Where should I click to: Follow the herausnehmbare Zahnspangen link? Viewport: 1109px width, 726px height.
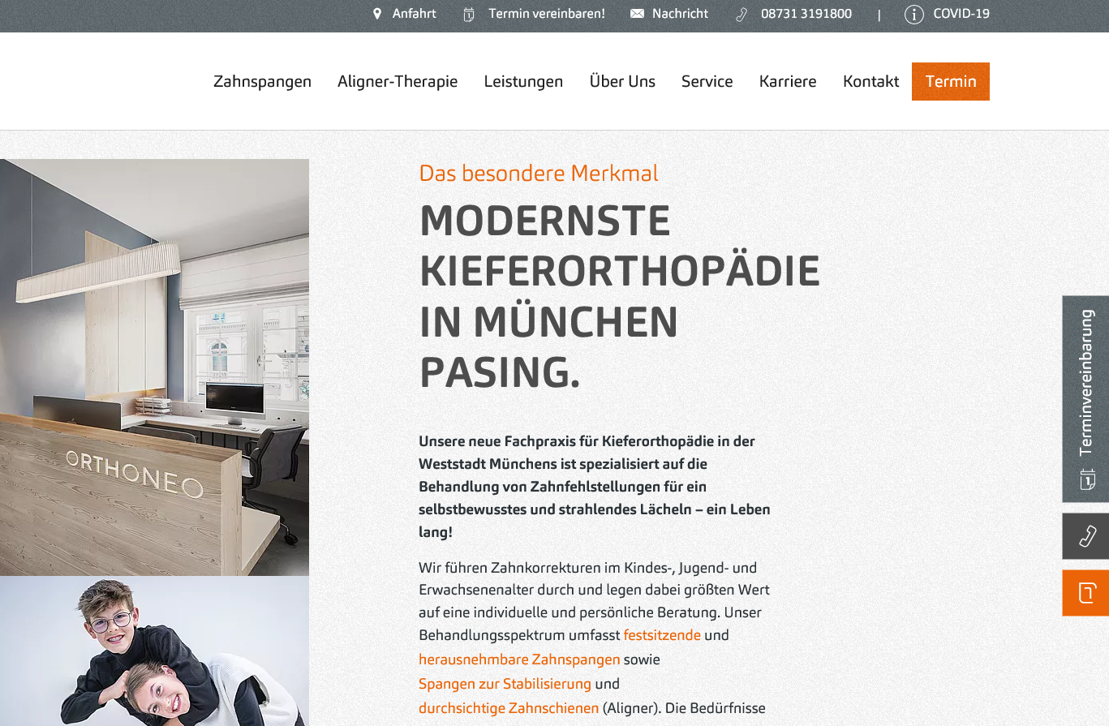click(x=519, y=659)
